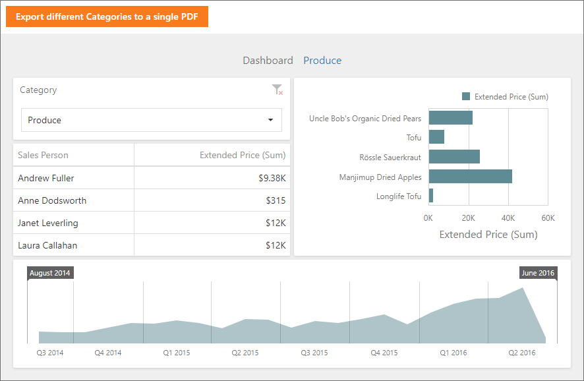The image size is (584, 381).
Task: Toggle the Extended Price (Sum) legend swatch
Action: 465,96
